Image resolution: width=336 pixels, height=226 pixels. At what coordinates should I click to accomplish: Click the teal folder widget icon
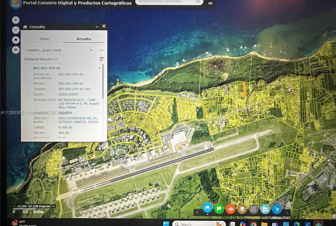(265, 209)
